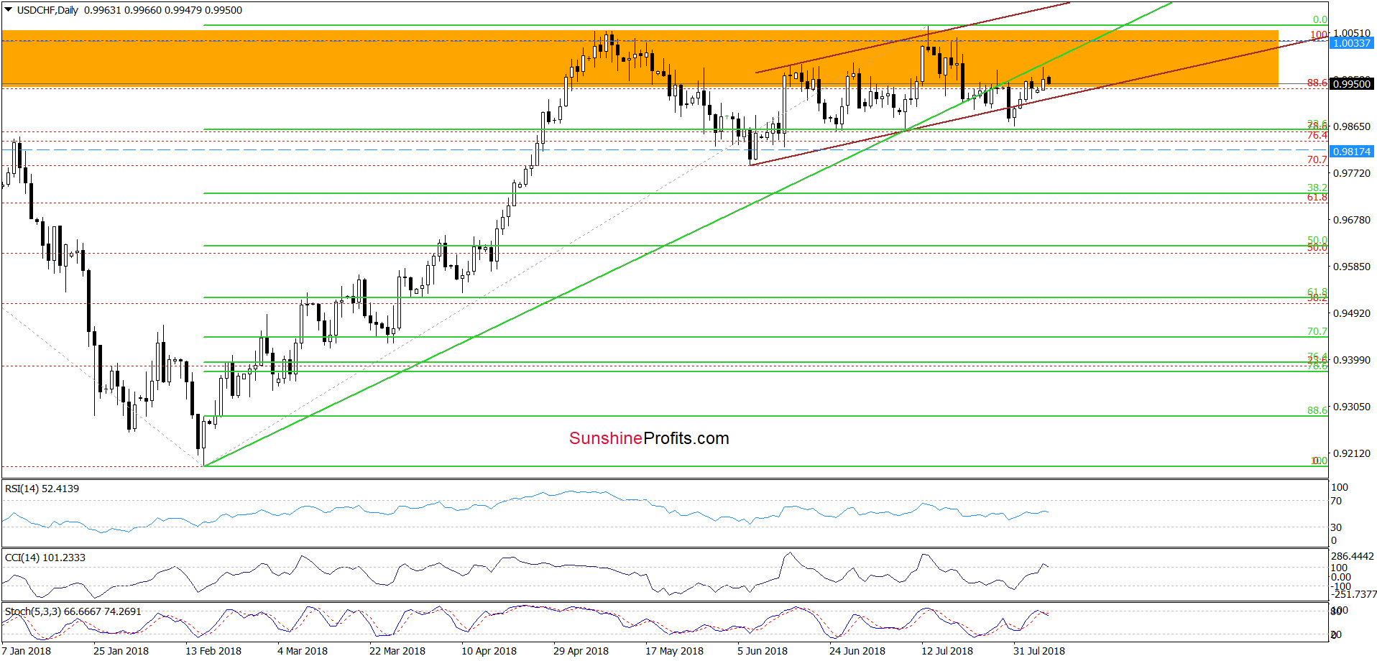1377x661 pixels.
Task: Click the 13 Feb 2018 date label
Action: point(213,651)
